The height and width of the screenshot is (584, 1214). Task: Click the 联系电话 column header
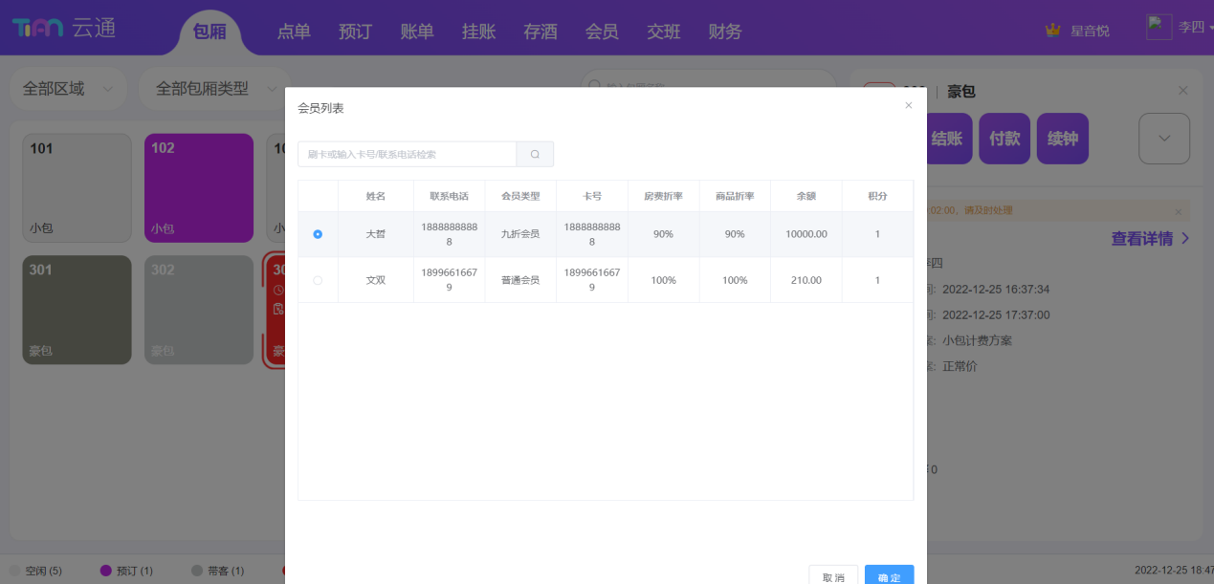450,196
